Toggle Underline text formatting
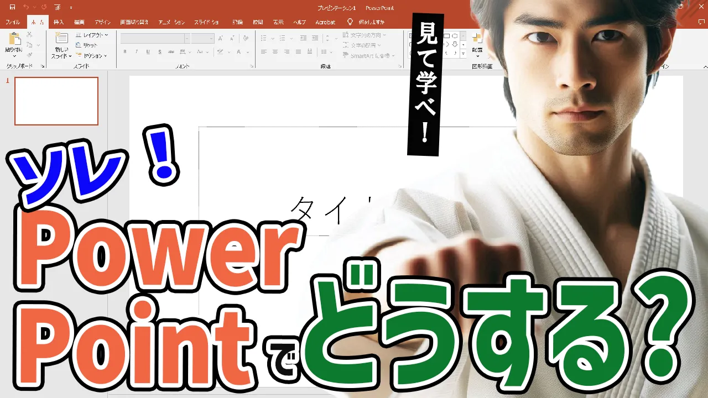This screenshot has width=708, height=398. tap(148, 52)
